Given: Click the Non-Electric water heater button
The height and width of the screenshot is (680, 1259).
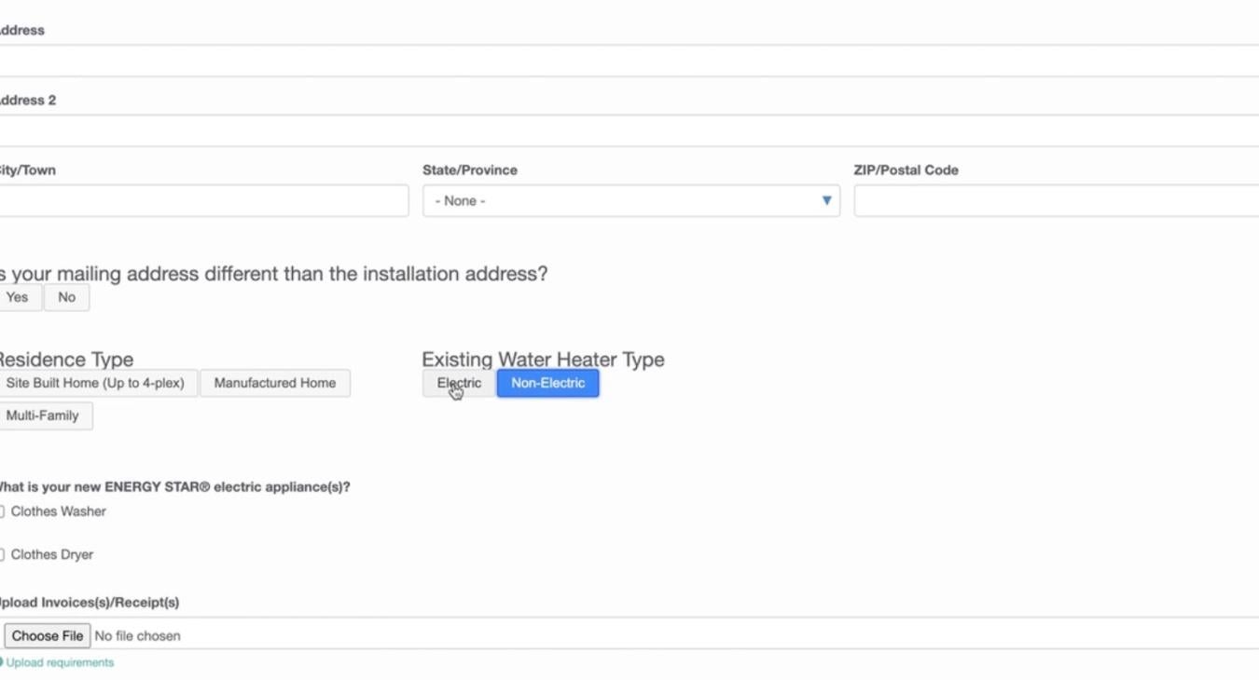Looking at the screenshot, I should [x=547, y=383].
